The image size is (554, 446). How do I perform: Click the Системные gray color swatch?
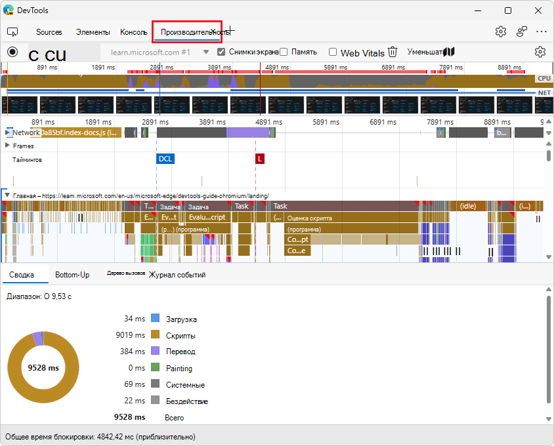[x=156, y=384]
